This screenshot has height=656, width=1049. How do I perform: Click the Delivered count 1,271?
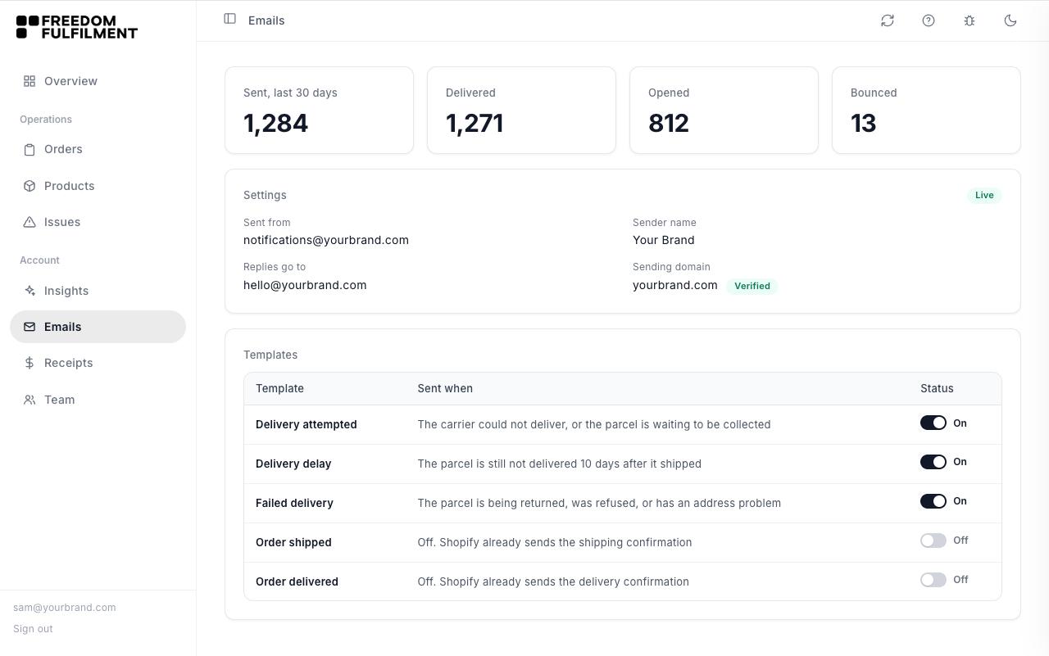(x=475, y=123)
